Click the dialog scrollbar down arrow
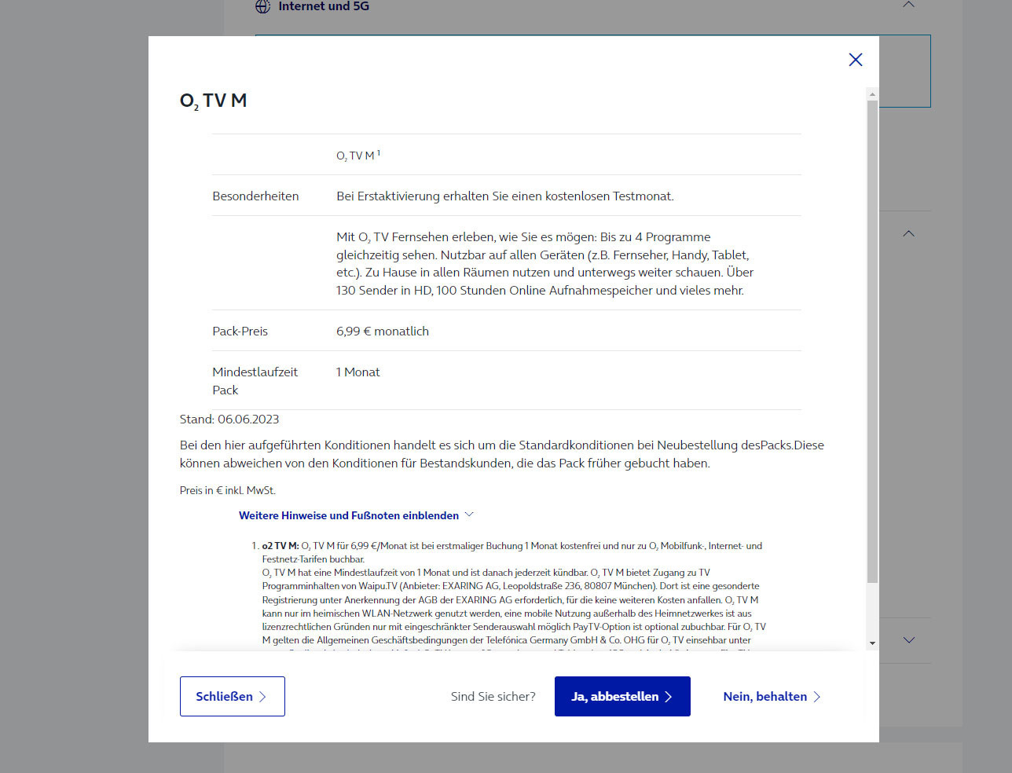 [872, 643]
